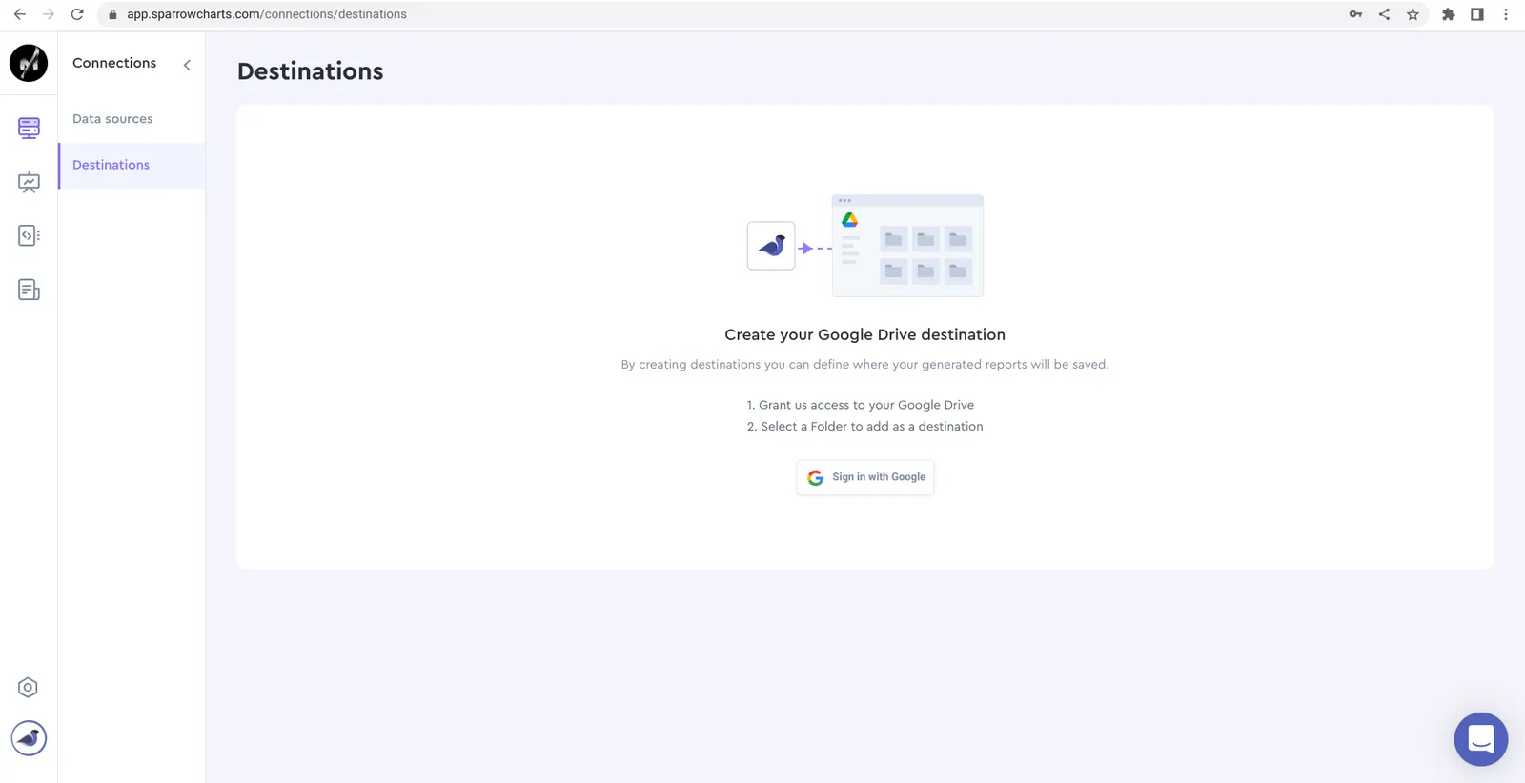Click browser forward arrow
The height and width of the screenshot is (783, 1525).
[49, 14]
